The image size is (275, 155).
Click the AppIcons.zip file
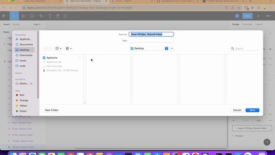tap(54, 62)
